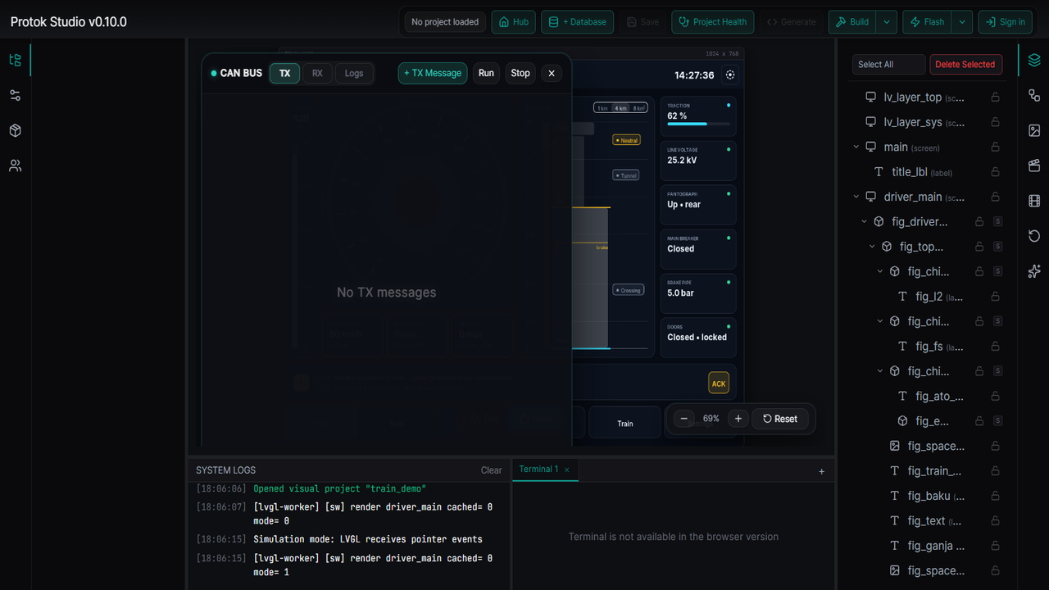
Task: Open the image assets panel in right sidebar
Action: [x=1034, y=130]
